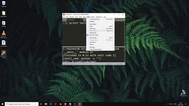Open the Windows Start menu
This screenshot has width=189, height=106.
(2, 104)
